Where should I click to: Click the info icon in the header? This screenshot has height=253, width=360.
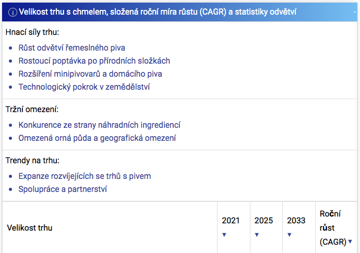pyautogui.click(x=13, y=12)
